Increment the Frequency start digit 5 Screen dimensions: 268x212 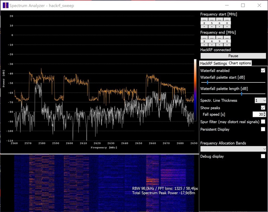tap(212, 19)
